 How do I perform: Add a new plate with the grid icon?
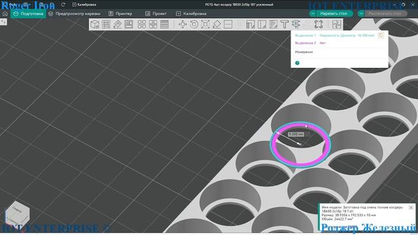tap(106, 24)
